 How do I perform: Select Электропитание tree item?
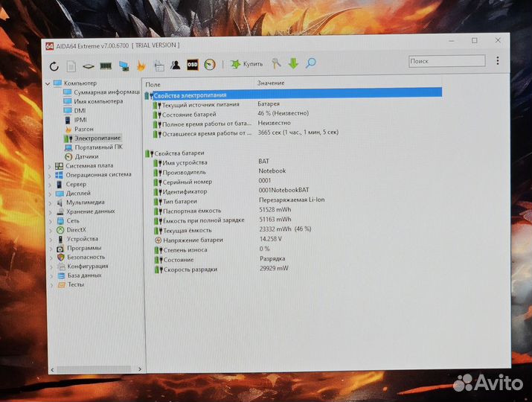92,138
